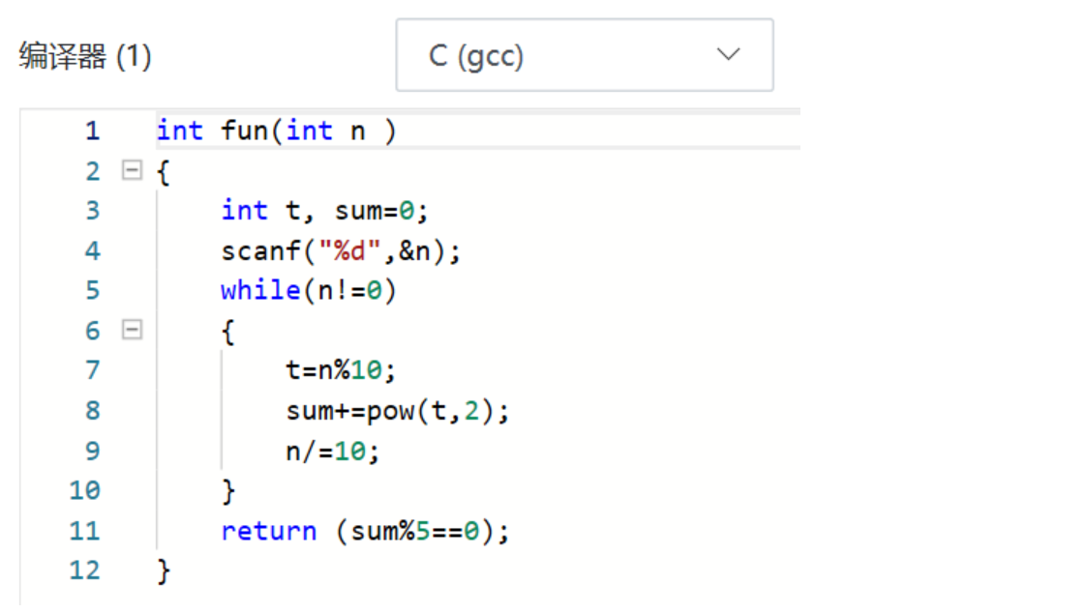
Task: Click line number 12 in gutter
Action: (85, 570)
